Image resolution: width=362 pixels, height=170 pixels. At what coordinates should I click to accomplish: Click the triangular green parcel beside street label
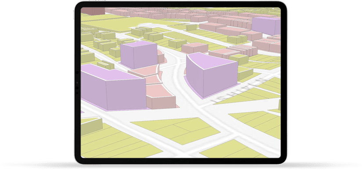(249, 96)
